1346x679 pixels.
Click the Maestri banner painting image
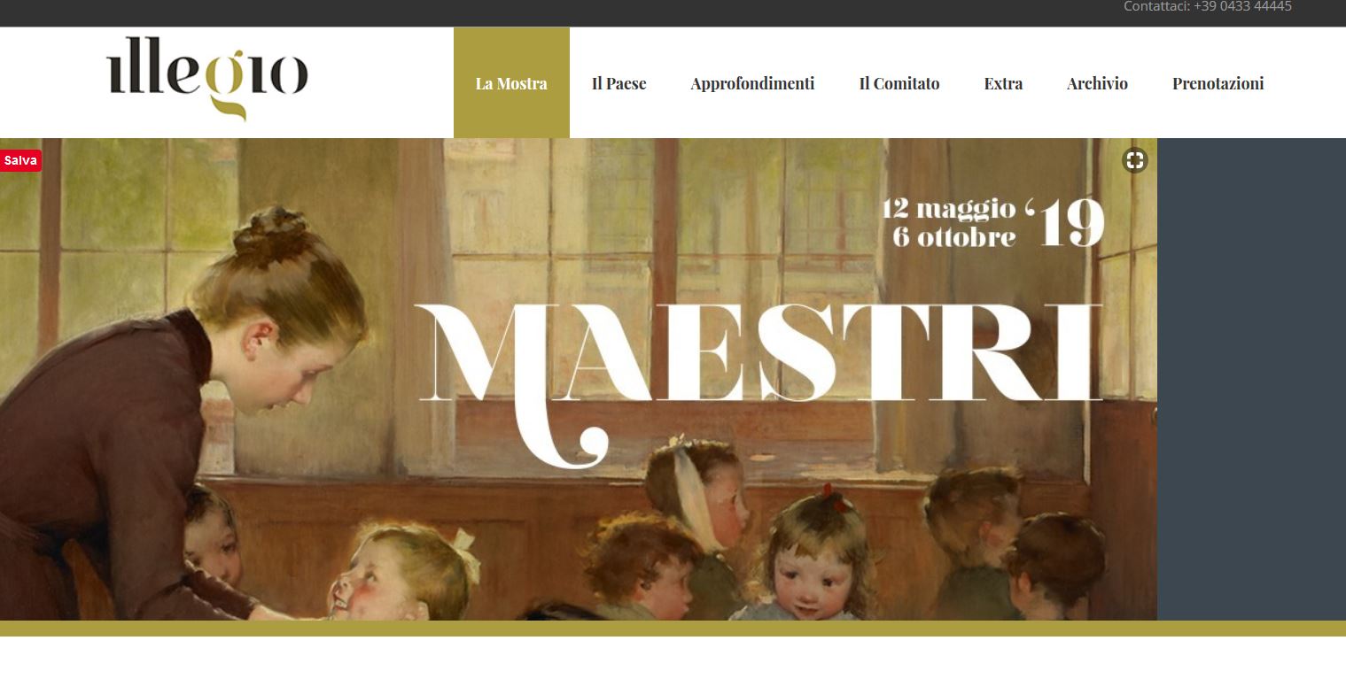click(x=579, y=379)
